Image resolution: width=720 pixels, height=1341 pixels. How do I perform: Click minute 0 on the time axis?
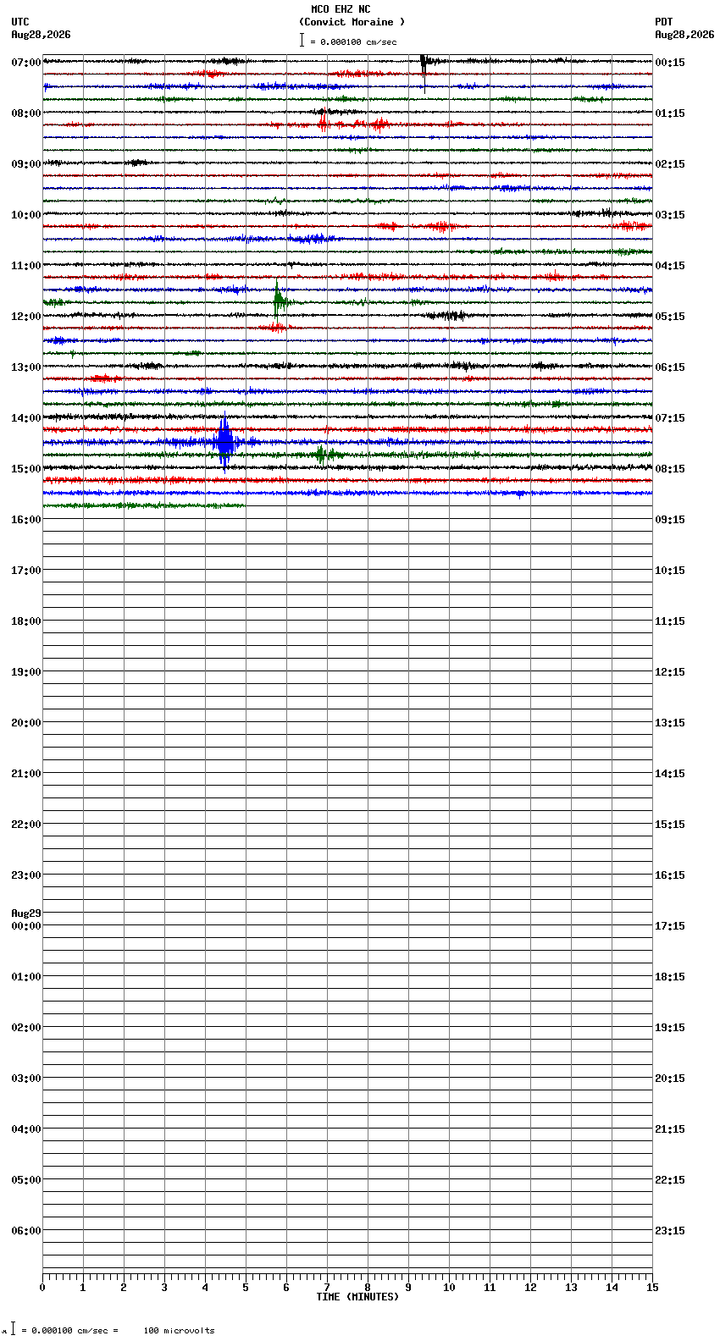42,1287
